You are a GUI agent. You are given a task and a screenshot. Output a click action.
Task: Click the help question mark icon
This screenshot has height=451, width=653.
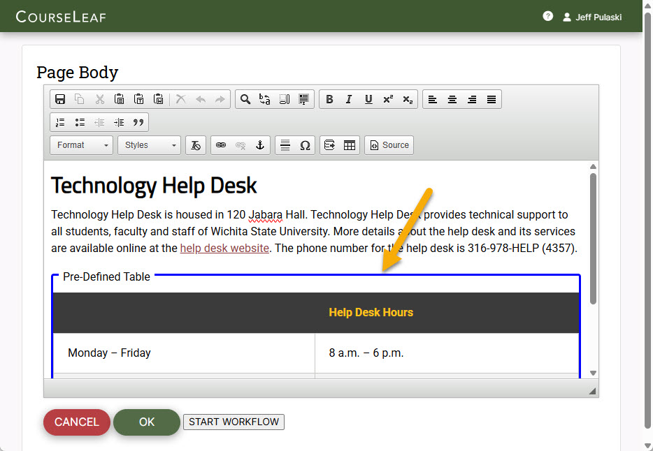(548, 16)
